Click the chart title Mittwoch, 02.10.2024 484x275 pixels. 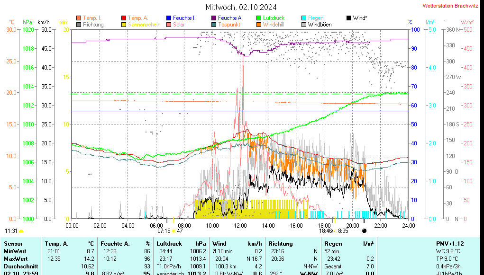point(241,7)
